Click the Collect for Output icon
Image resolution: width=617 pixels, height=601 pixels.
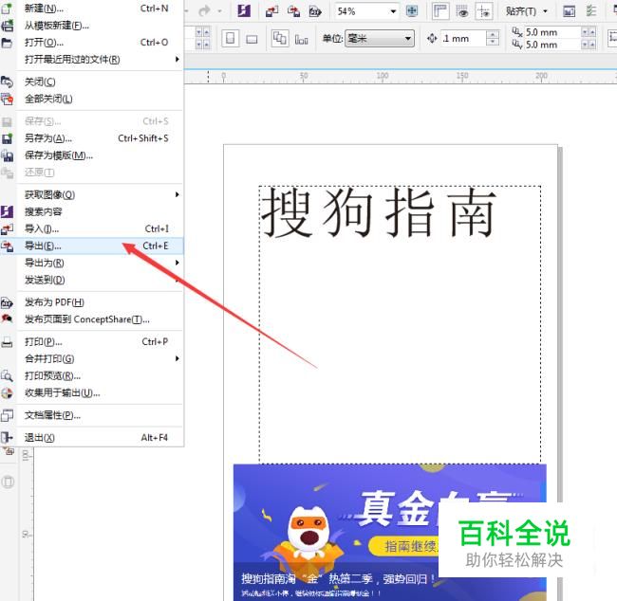click(7, 393)
